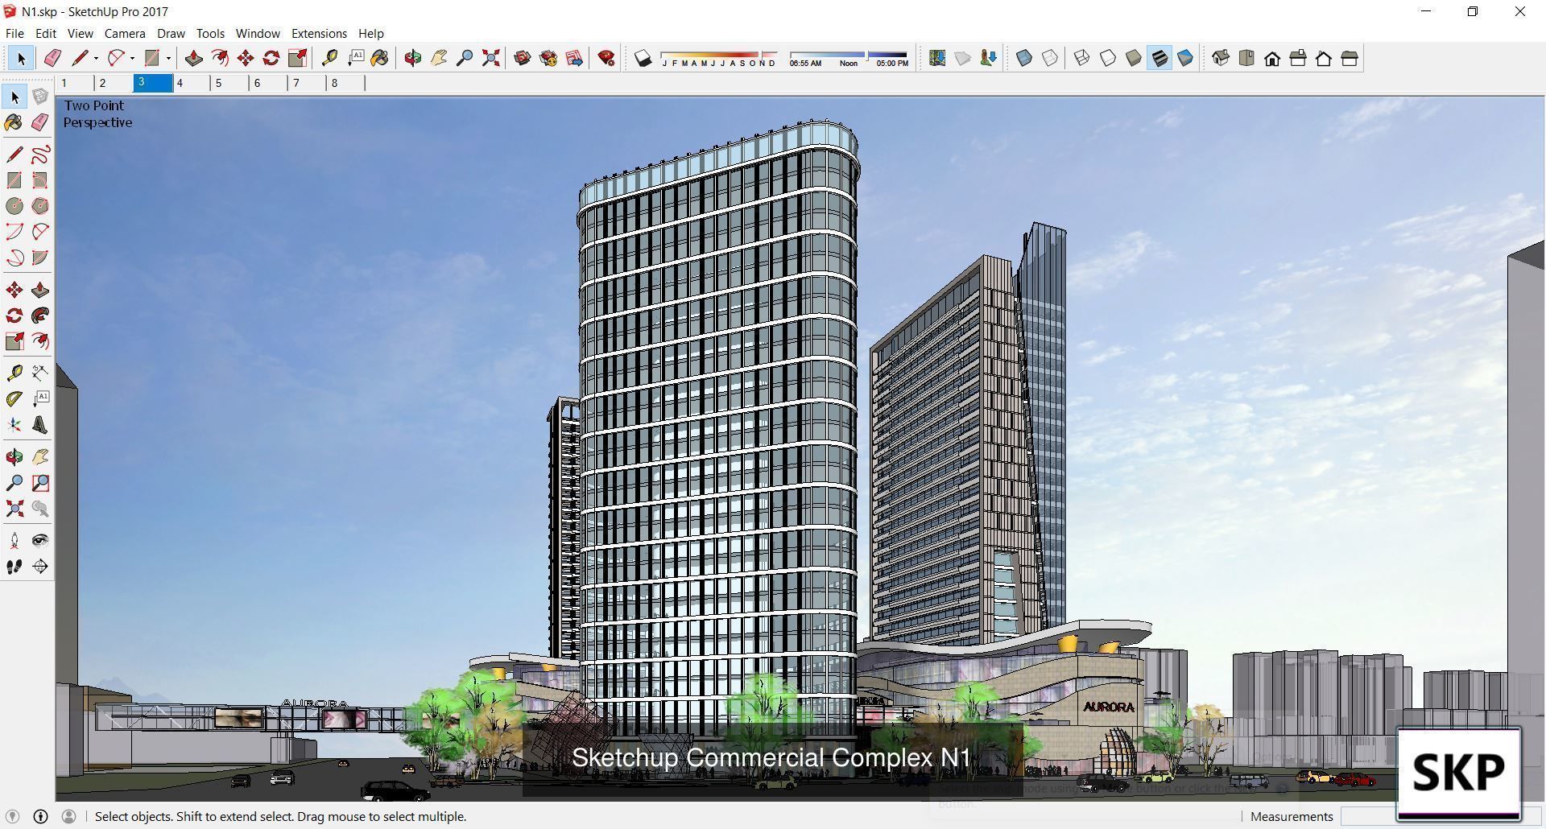The height and width of the screenshot is (829, 1546).
Task: Enable Monochrome face style
Action: tap(1185, 58)
